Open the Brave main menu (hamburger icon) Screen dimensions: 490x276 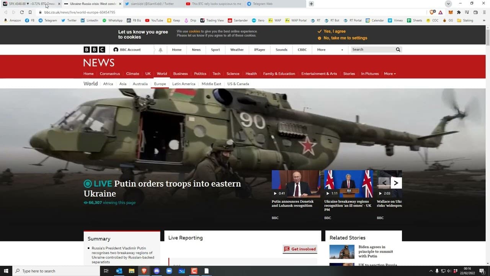pos(484,12)
